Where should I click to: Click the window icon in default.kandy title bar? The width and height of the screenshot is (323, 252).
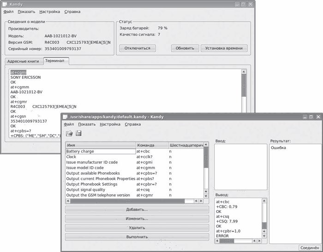(x=66, y=117)
